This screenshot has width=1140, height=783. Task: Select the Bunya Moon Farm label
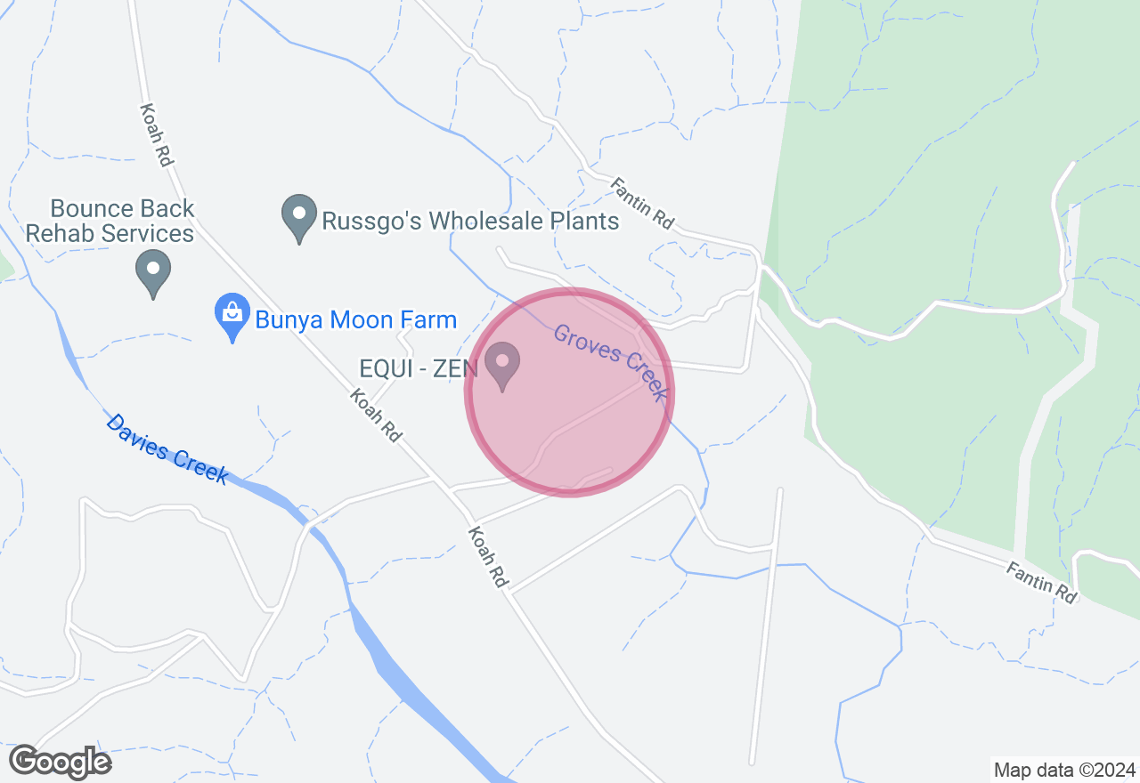(x=355, y=319)
